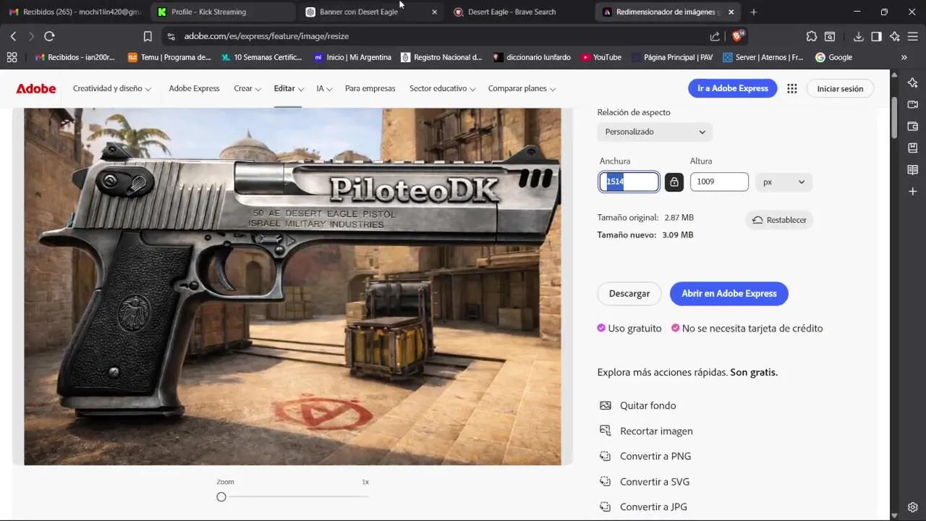
Task: Expand the Crear menu
Action: pos(247,88)
